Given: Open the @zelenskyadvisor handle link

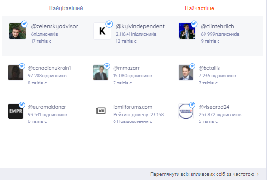Looking at the screenshot, I should [54, 26].
